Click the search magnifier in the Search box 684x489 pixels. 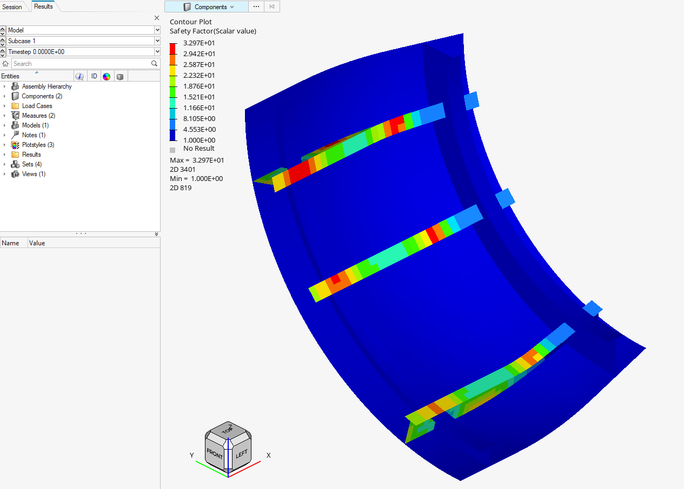coord(154,63)
